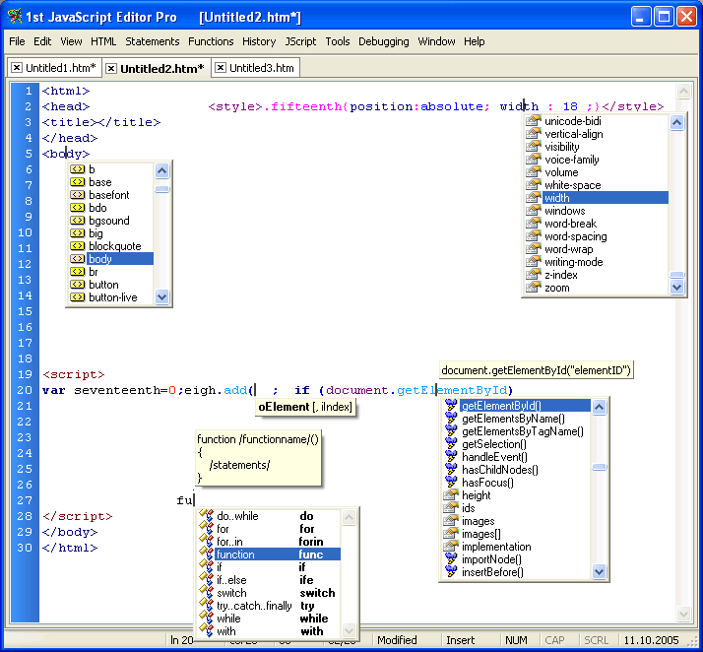Open the File menu

click(x=17, y=41)
